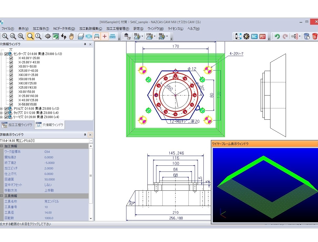318x242 pixels.
Task: Click the red PST post icon
Action: click(x=263, y=37)
